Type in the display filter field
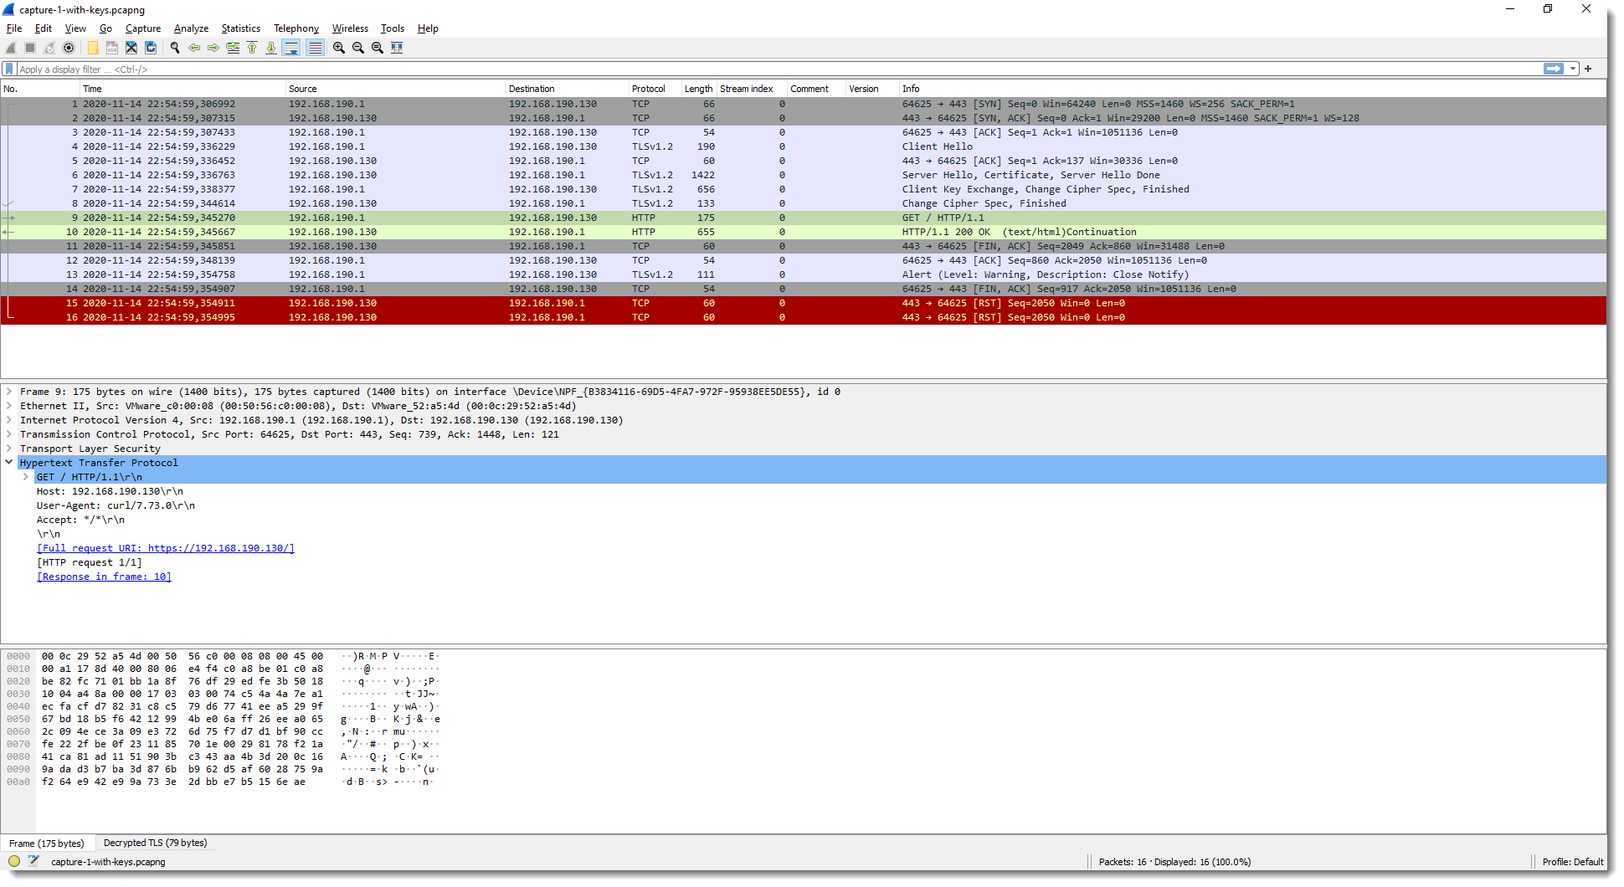Screen dimensions: 1624x887 753,69
